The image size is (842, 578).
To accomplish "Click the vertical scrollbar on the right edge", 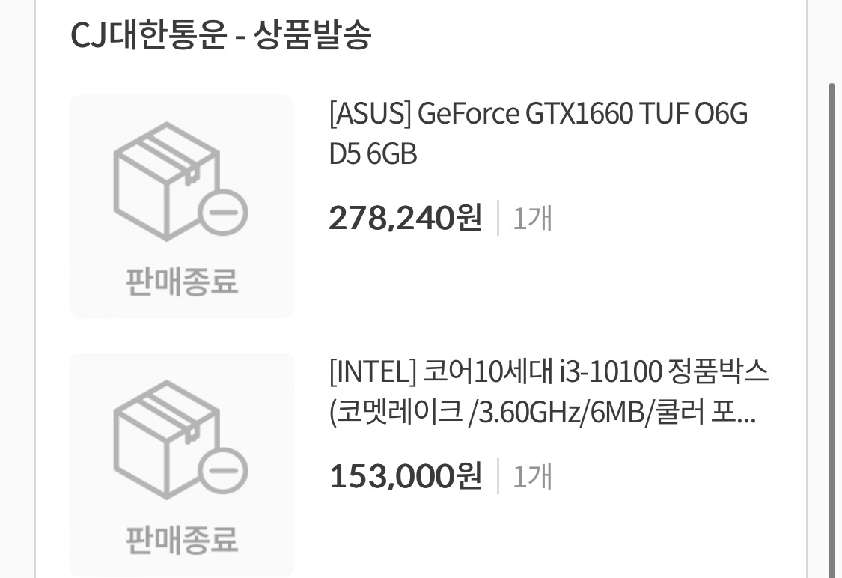I will pyautogui.click(x=832, y=330).
